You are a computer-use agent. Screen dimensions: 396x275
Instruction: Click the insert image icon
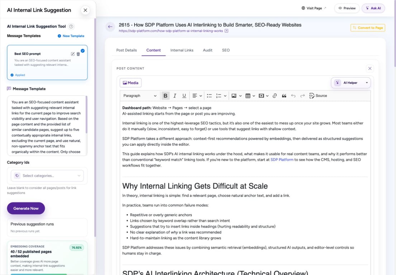(x=234, y=96)
